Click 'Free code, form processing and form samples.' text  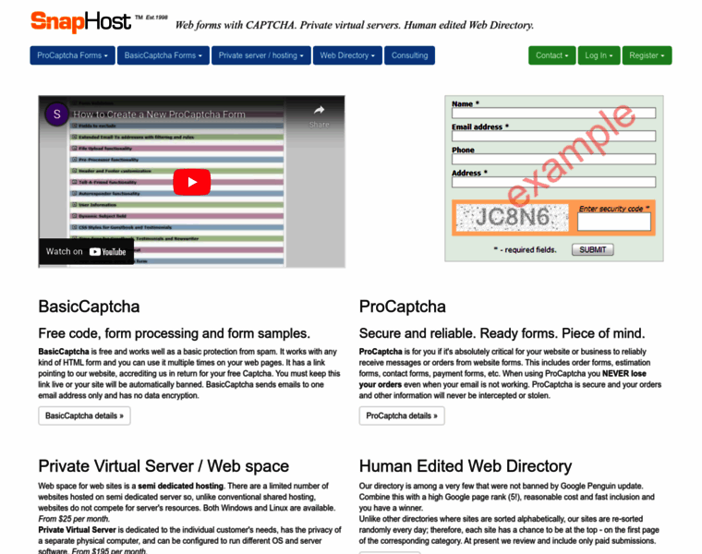pyautogui.click(x=175, y=333)
